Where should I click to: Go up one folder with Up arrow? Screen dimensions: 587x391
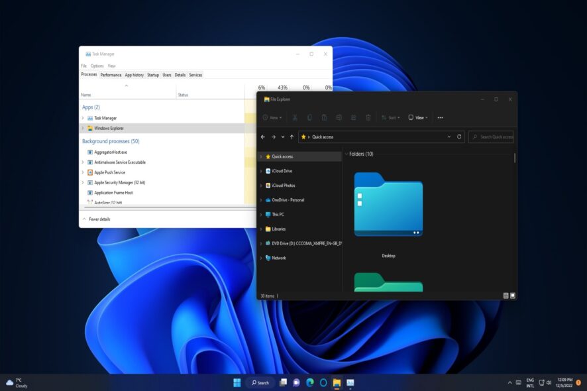tap(292, 137)
